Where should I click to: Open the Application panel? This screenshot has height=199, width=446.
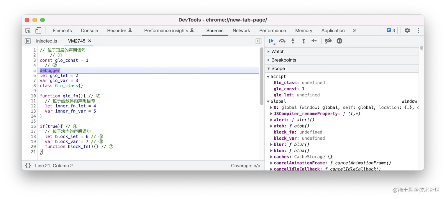[x=333, y=31]
